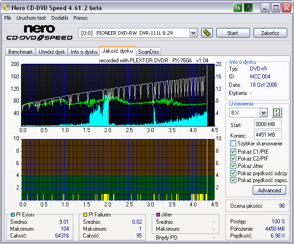294x244 pixels.
Task: Click the cyan PI Errors color swatch
Action: (x=13, y=215)
